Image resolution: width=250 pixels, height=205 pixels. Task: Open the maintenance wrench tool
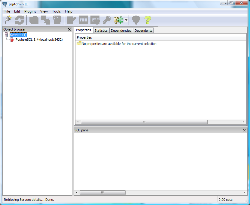(106, 20)
